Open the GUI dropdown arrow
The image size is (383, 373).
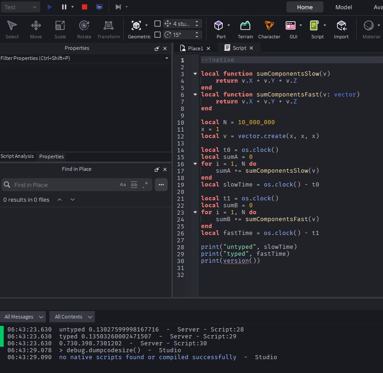click(301, 25)
